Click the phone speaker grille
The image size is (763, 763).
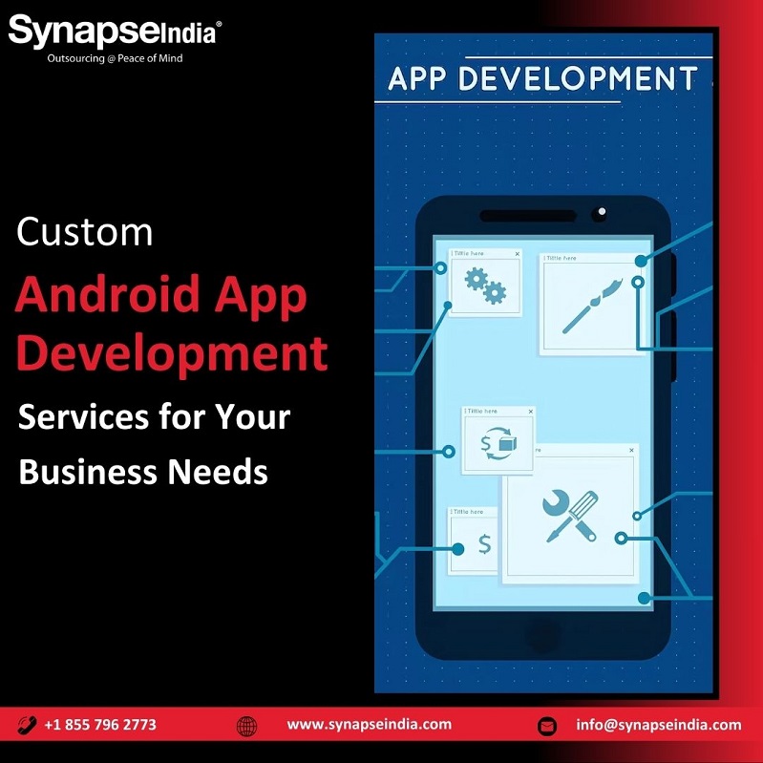pos(528,216)
